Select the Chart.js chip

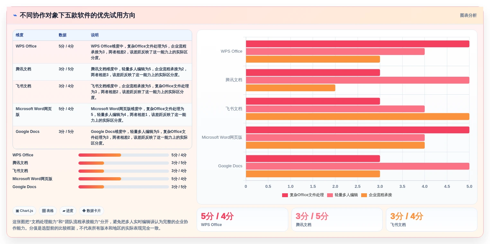pyautogui.click(x=24, y=211)
